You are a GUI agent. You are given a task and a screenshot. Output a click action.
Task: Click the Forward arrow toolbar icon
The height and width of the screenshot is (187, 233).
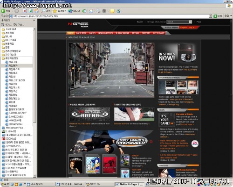pos(16,11)
